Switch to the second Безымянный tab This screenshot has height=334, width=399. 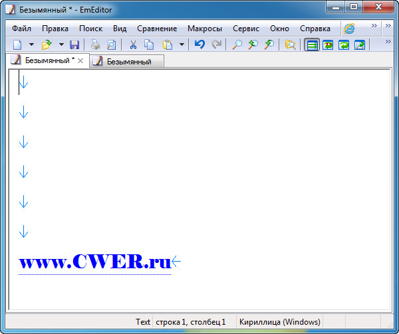127,62
